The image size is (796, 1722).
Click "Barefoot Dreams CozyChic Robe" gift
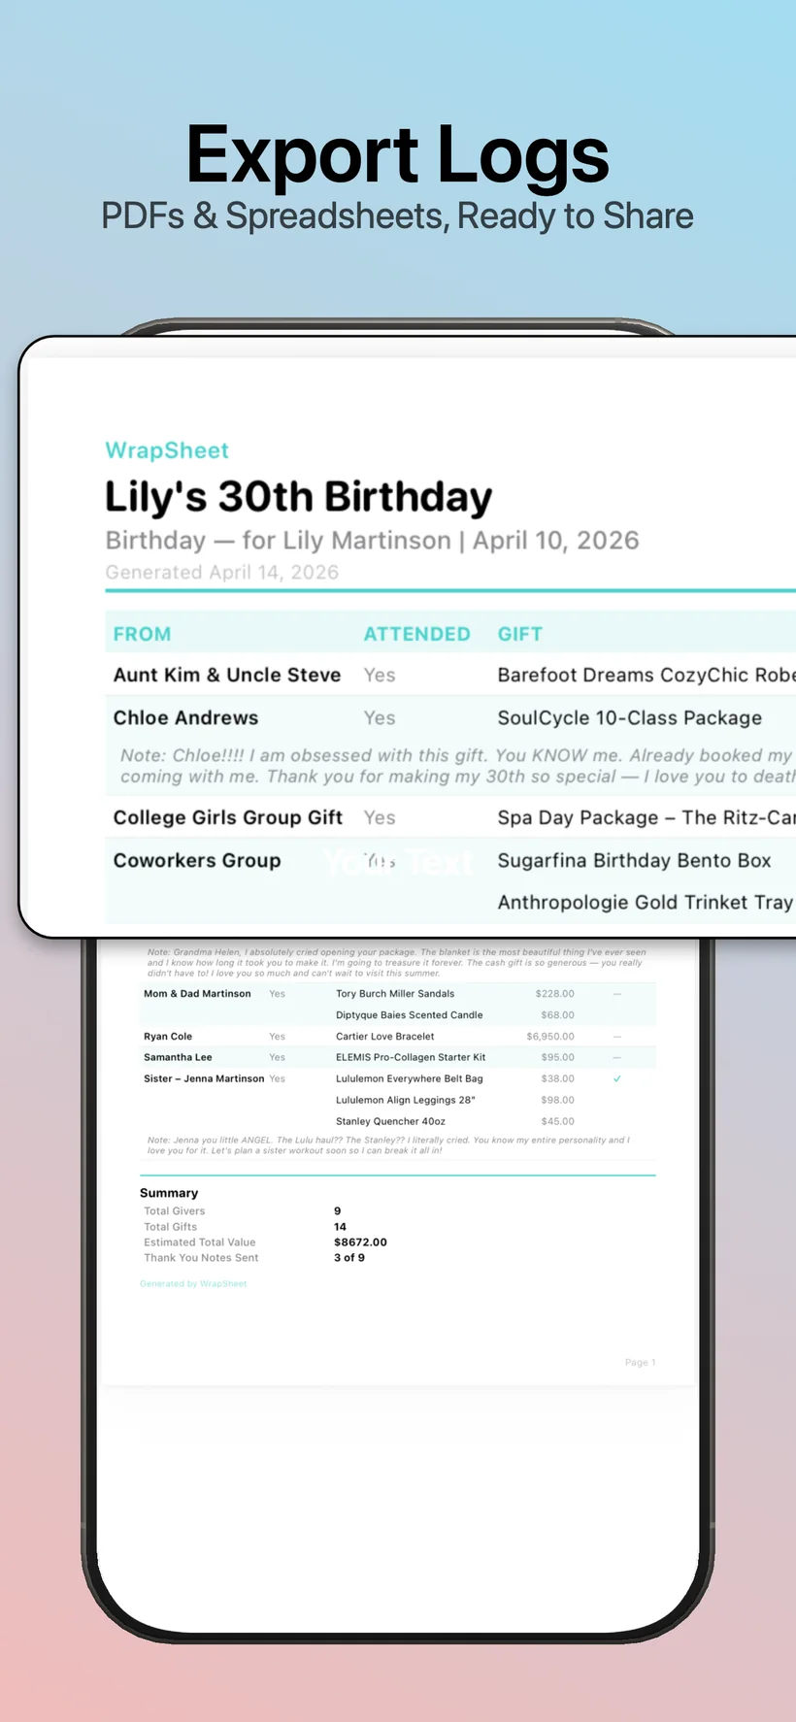647,675
